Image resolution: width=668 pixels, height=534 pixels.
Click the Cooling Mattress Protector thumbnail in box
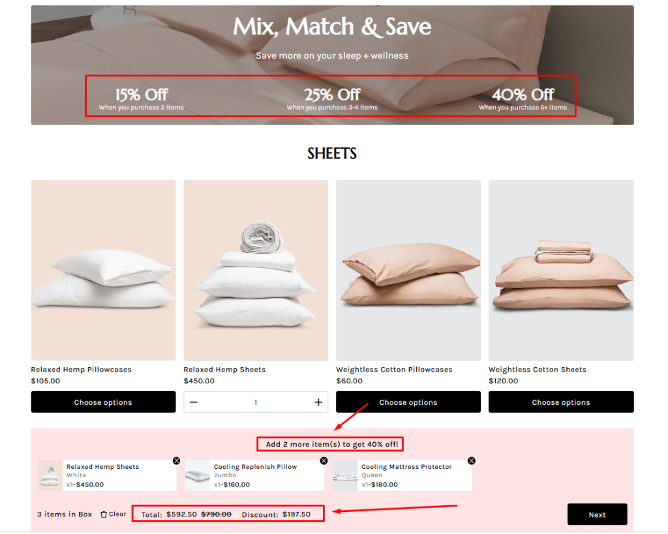point(345,475)
